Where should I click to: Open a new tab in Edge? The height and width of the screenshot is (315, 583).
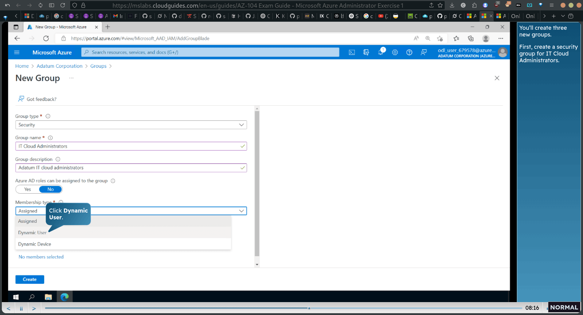(108, 27)
